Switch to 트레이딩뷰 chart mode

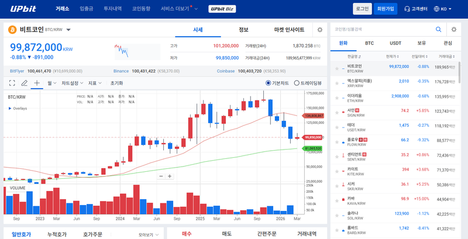click(x=297, y=83)
